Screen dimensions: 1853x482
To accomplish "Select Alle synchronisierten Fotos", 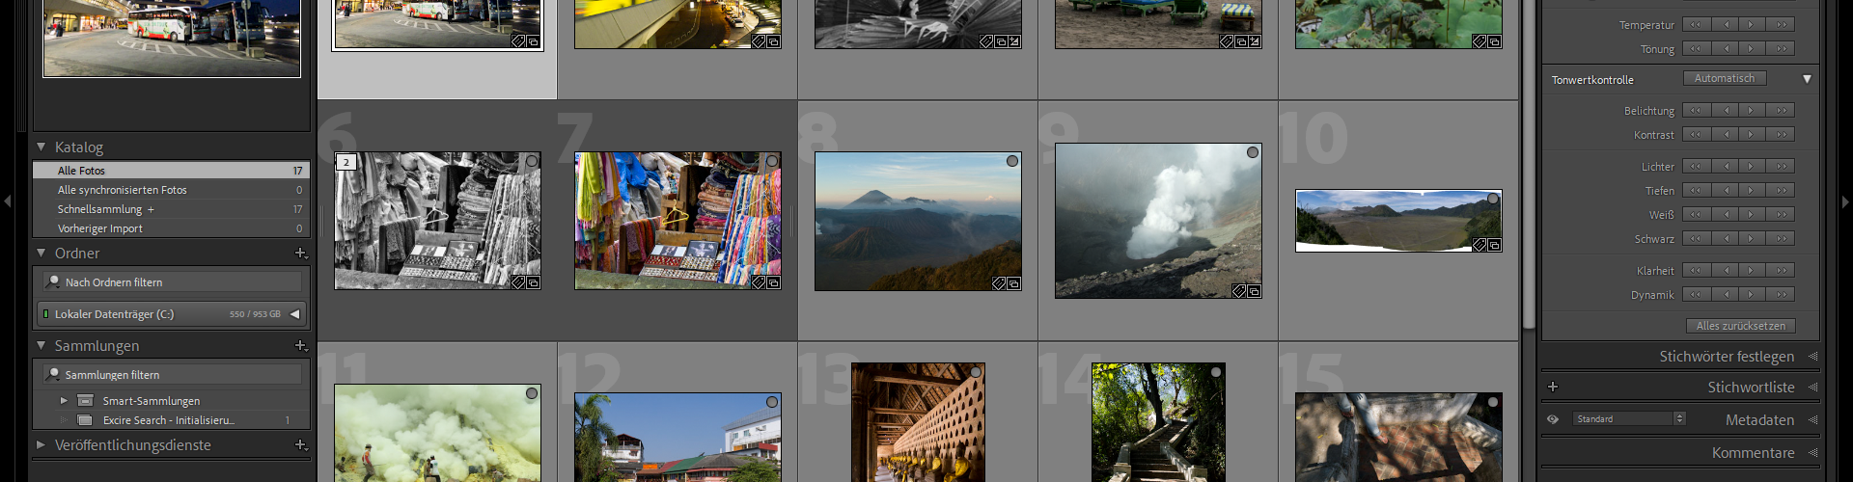I will pyautogui.click(x=172, y=190).
